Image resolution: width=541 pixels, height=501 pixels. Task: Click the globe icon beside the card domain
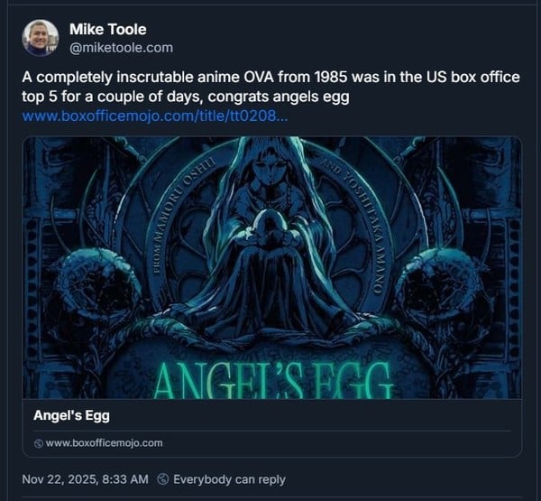(38, 443)
